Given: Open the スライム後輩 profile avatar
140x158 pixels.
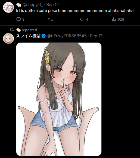Looking at the screenshot, I should coord(8,39).
